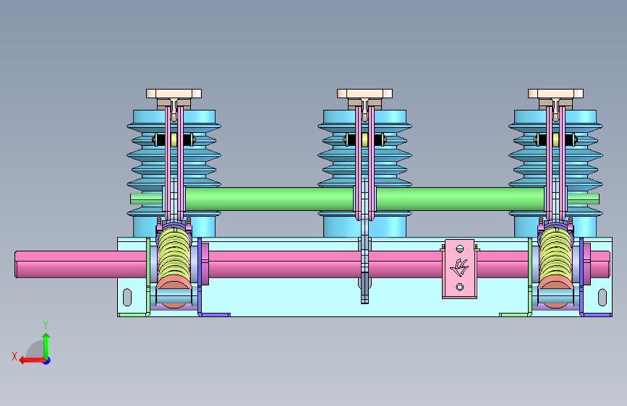
Task: Click the right mounting slot in the base frame
Action: 602,298
